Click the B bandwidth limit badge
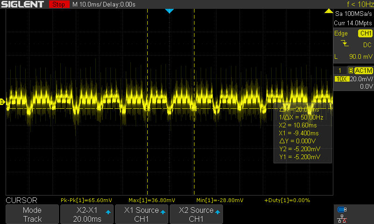374x224 pixels. coord(351,70)
